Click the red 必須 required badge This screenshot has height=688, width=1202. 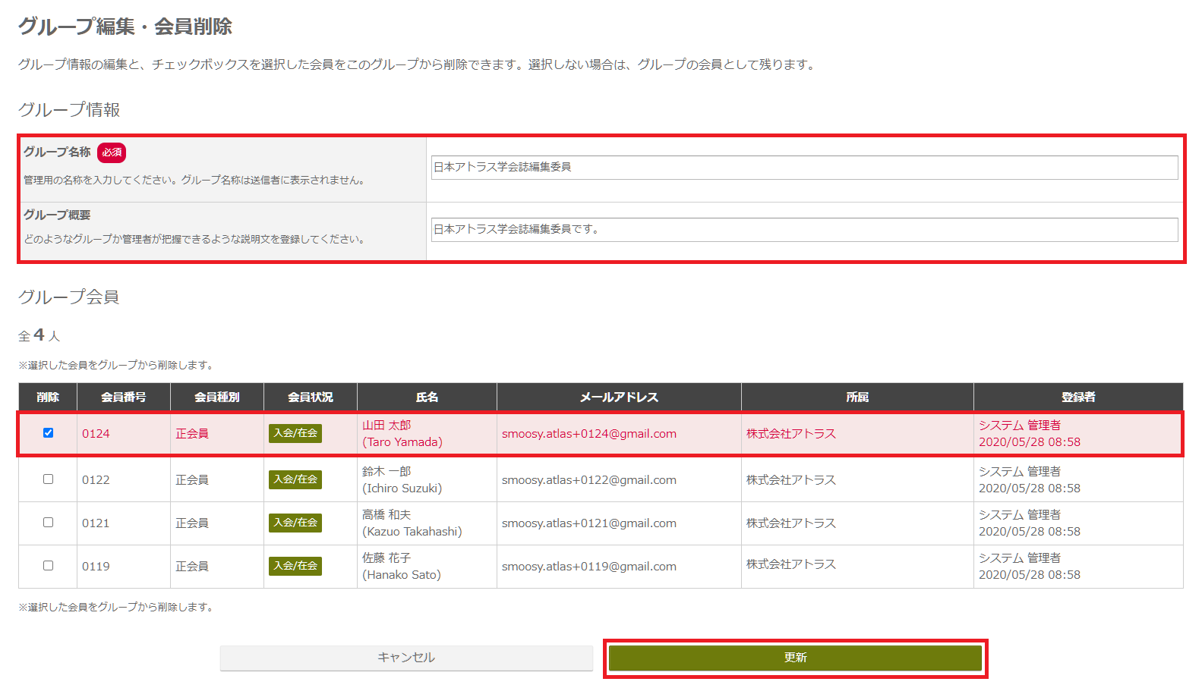pyautogui.click(x=112, y=152)
